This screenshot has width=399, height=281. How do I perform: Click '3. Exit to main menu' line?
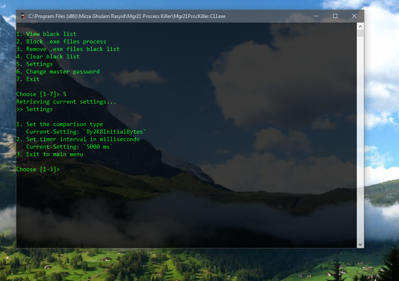50,154
